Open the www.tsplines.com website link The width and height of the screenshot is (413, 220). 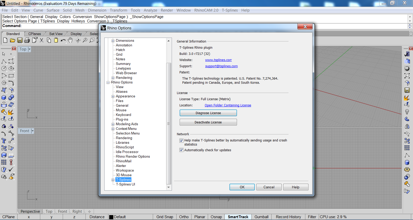point(218,60)
